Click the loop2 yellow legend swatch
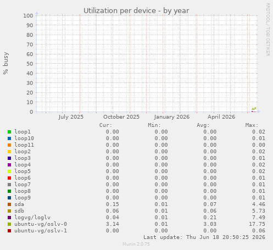The image size is (273, 250). click(9, 152)
